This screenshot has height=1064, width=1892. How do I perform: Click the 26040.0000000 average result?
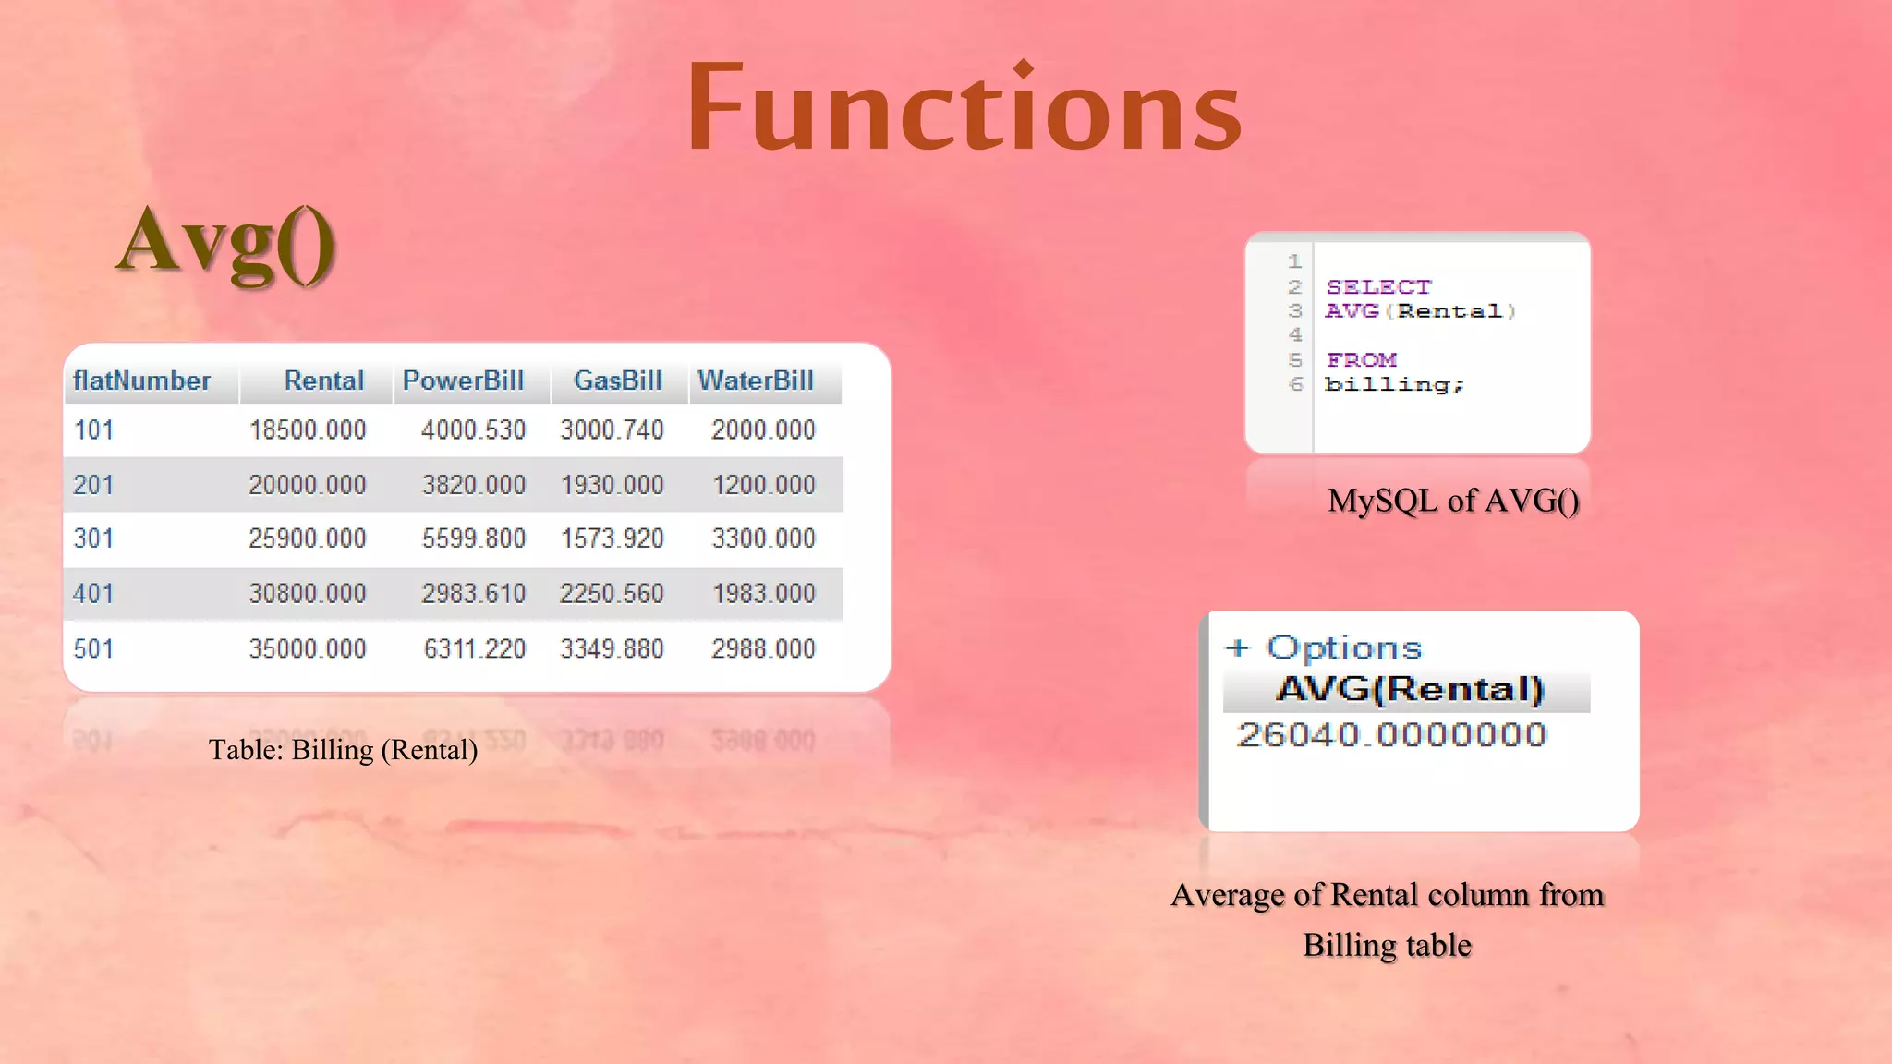[1391, 735]
